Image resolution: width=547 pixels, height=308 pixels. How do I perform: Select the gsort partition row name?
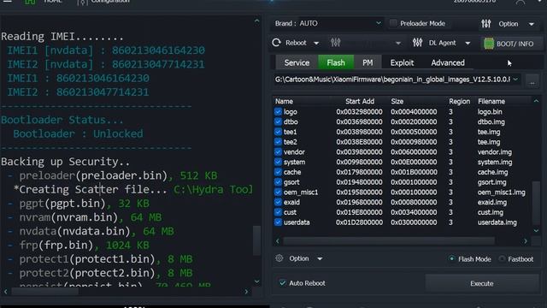291,182
